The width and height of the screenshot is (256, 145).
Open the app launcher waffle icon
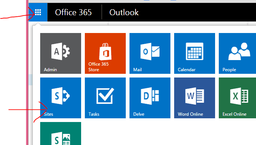pos(38,12)
